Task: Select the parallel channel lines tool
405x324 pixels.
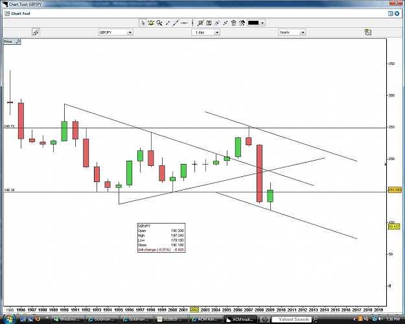Action: coord(217,23)
